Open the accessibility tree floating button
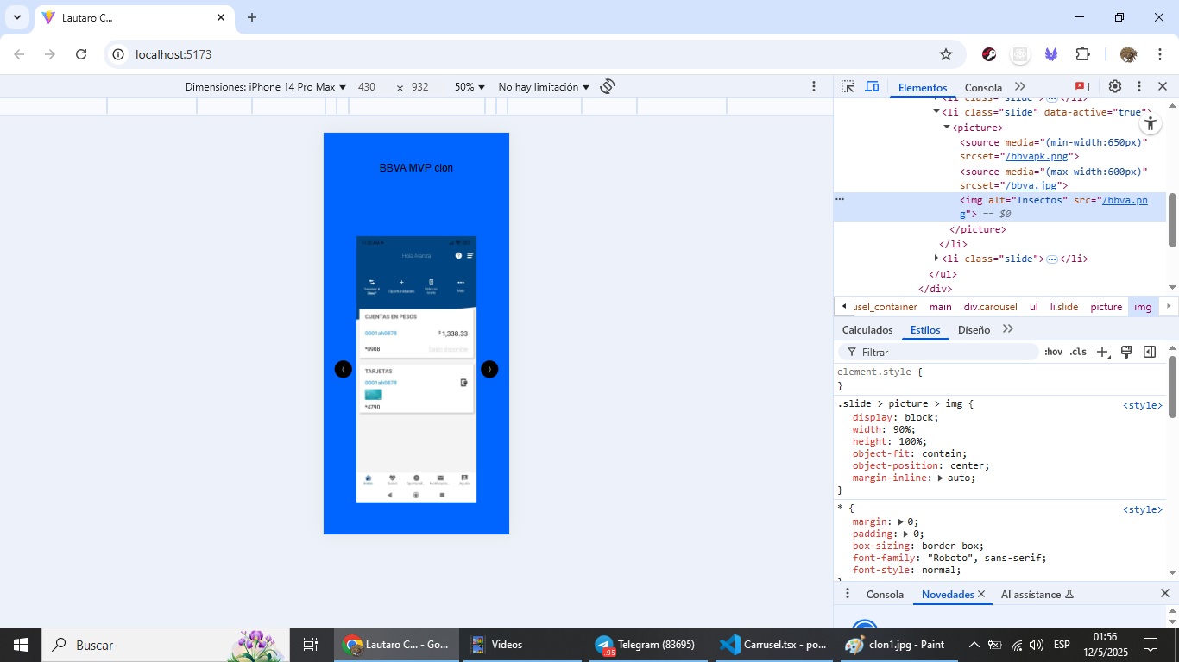 (1150, 123)
